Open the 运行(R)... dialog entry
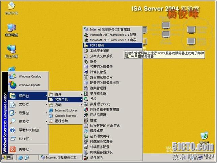Viewport: 217px width, 163px height. (x=28, y=138)
